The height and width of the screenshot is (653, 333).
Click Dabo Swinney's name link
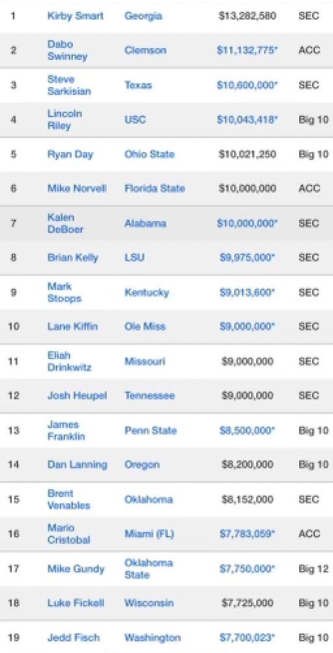point(67,50)
